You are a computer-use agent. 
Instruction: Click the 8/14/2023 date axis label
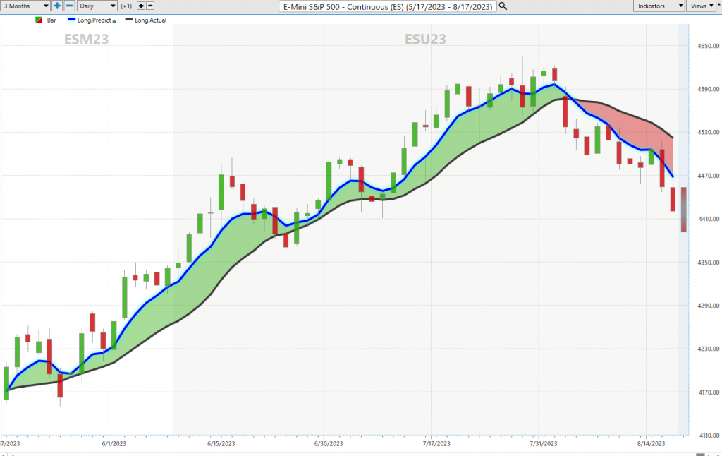pyautogui.click(x=651, y=443)
